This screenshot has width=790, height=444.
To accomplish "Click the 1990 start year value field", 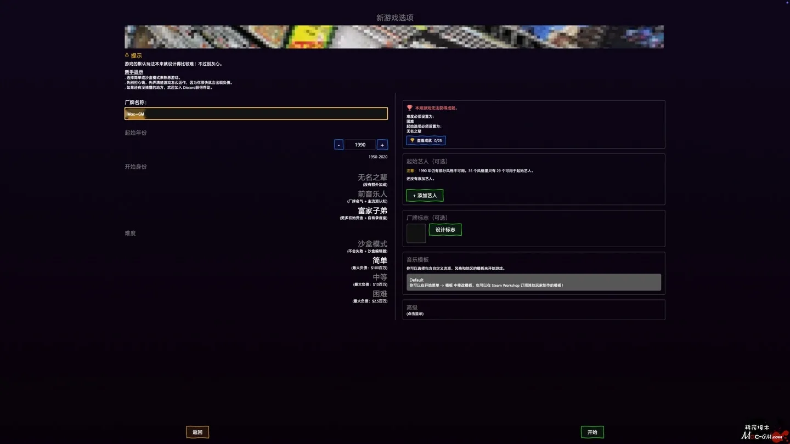I will click(360, 145).
